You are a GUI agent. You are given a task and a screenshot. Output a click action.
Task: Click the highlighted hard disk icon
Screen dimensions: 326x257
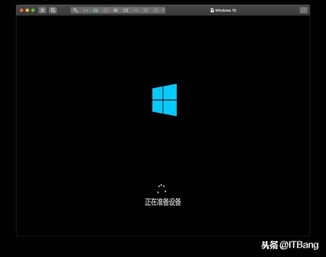coord(95,10)
